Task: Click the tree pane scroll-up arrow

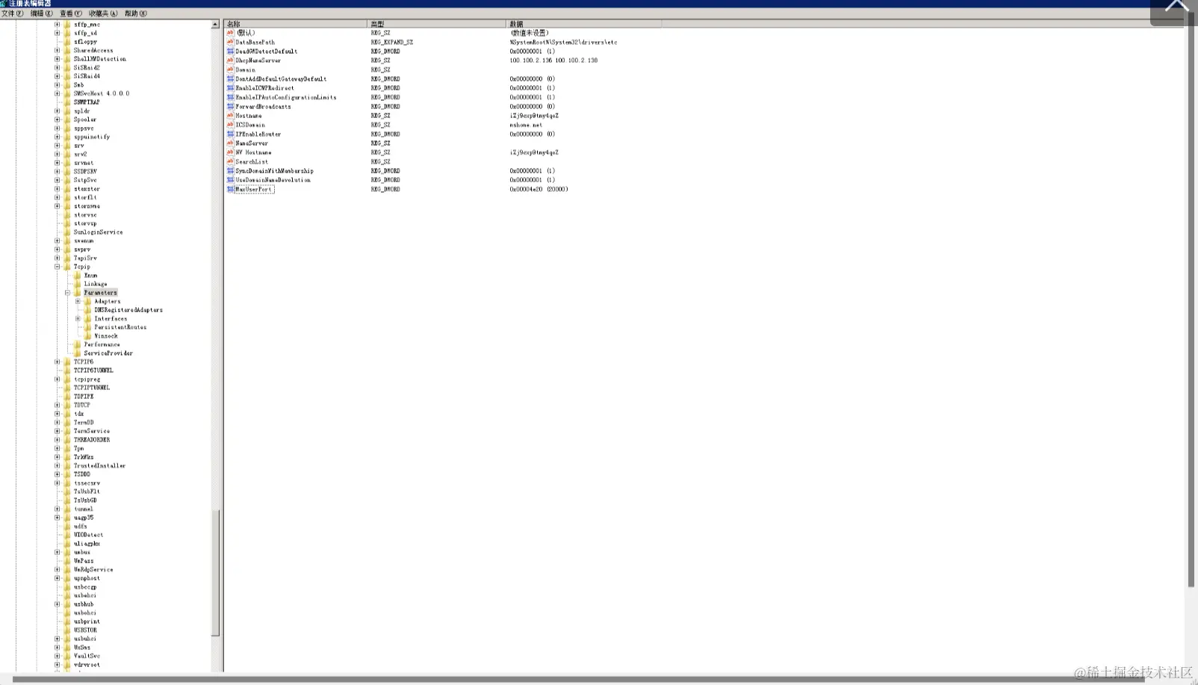Action: tap(215, 25)
